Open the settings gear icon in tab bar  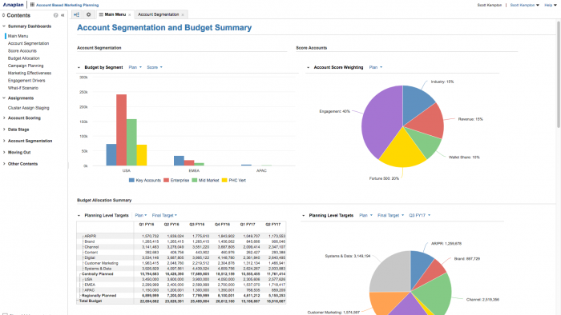88,14
